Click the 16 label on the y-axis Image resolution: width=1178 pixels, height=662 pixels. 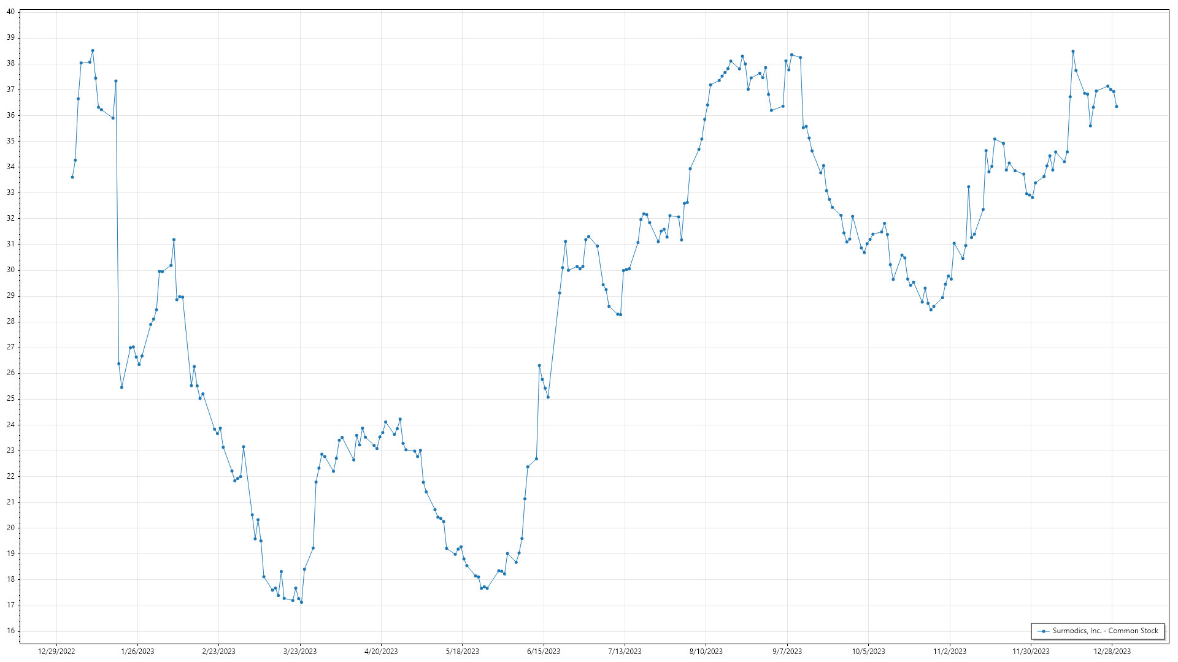[10, 631]
